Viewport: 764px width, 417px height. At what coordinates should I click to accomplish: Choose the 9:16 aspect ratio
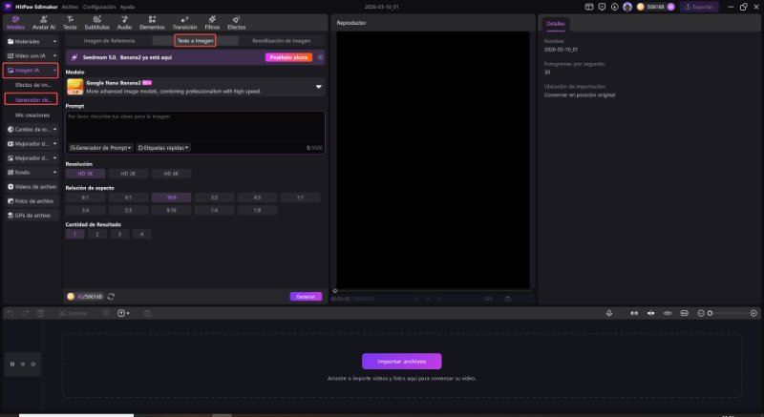click(x=171, y=210)
